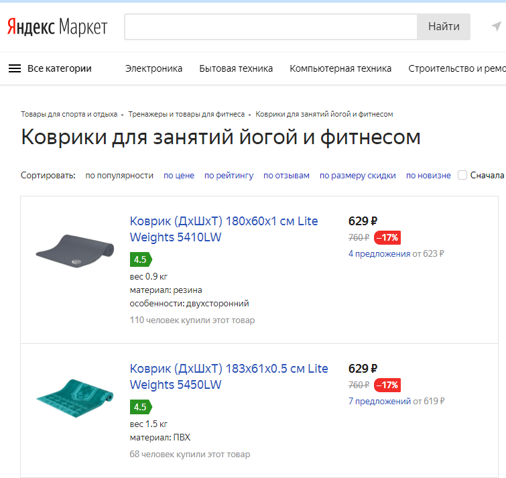
Task: Click 4.5 rating badge of 5410LW mat
Action: [x=141, y=259]
